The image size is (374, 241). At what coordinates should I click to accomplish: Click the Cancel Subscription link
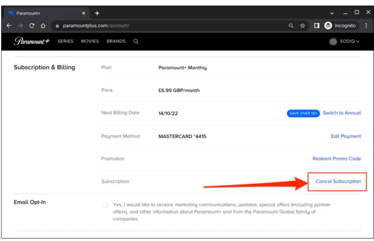(338, 181)
